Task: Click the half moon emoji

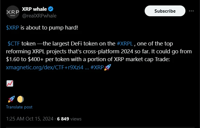Action: [20, 99]
